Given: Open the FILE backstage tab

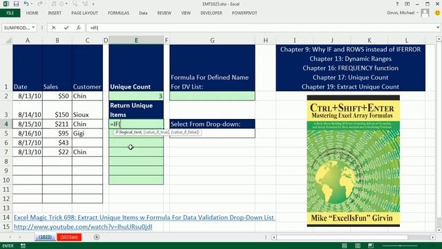Looking at the screenshot, I should 10,13.
